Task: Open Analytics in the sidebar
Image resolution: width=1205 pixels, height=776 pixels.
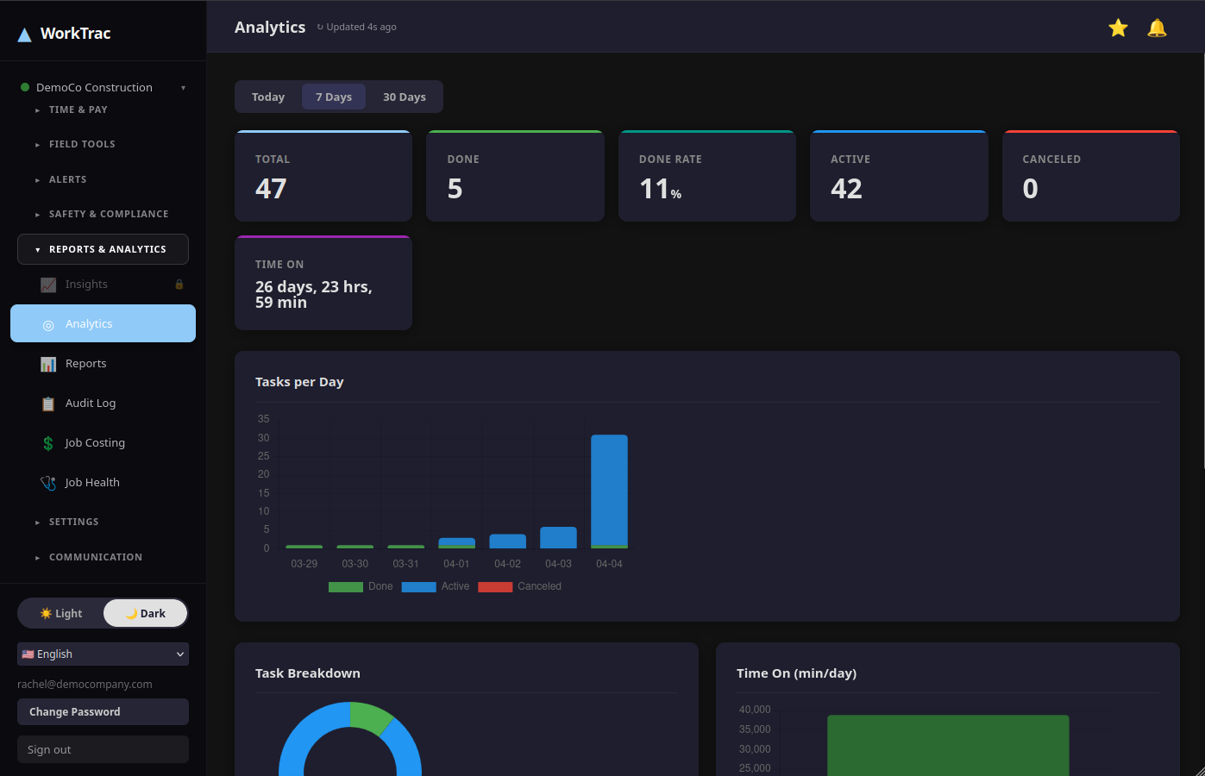Action: 103,323
